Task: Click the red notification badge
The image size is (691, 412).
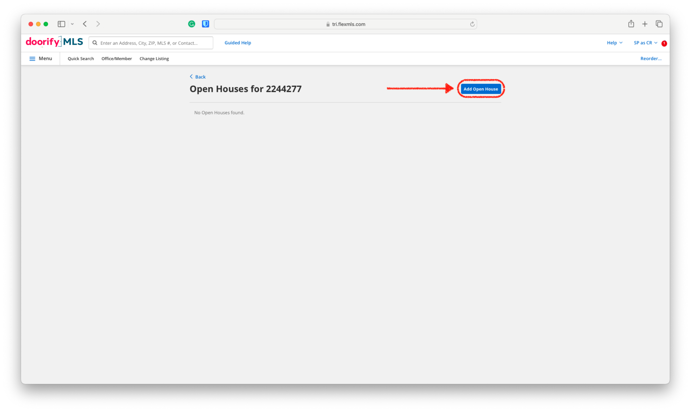Action: [664, 43]
